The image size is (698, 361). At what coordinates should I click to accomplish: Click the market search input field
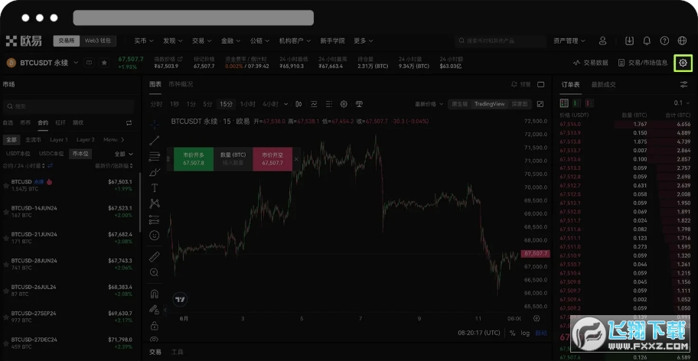[x=69, y=106]
